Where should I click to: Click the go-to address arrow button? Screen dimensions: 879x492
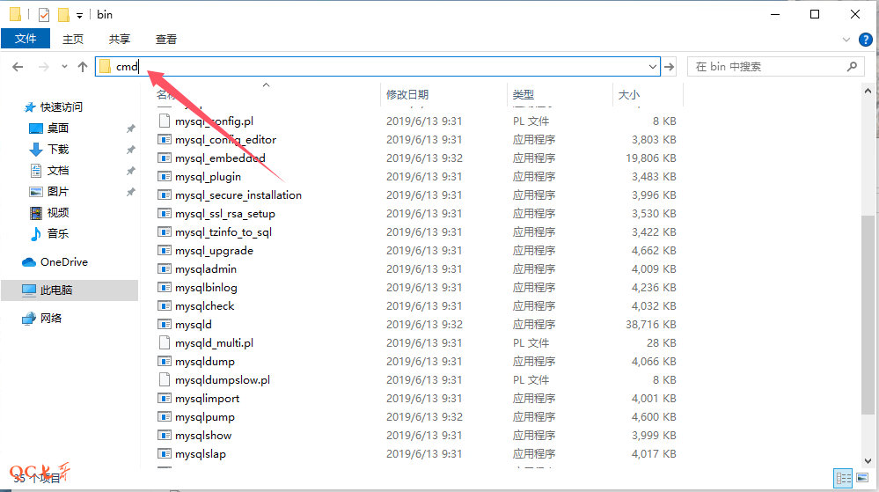tap(670, 67)
